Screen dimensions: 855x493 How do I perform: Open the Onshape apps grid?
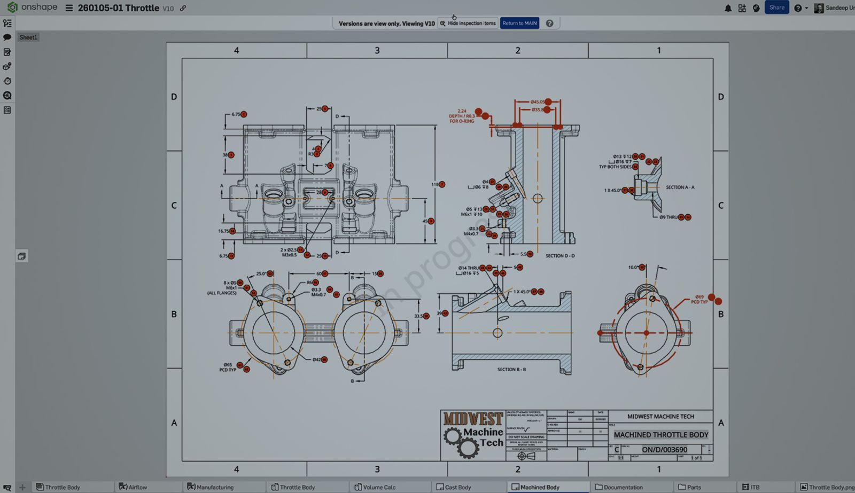(742, 7)
